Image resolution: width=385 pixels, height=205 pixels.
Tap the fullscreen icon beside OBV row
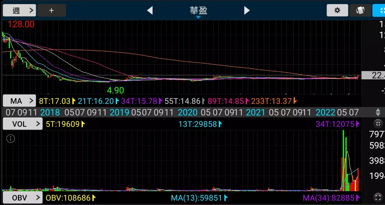click(378, 198)
